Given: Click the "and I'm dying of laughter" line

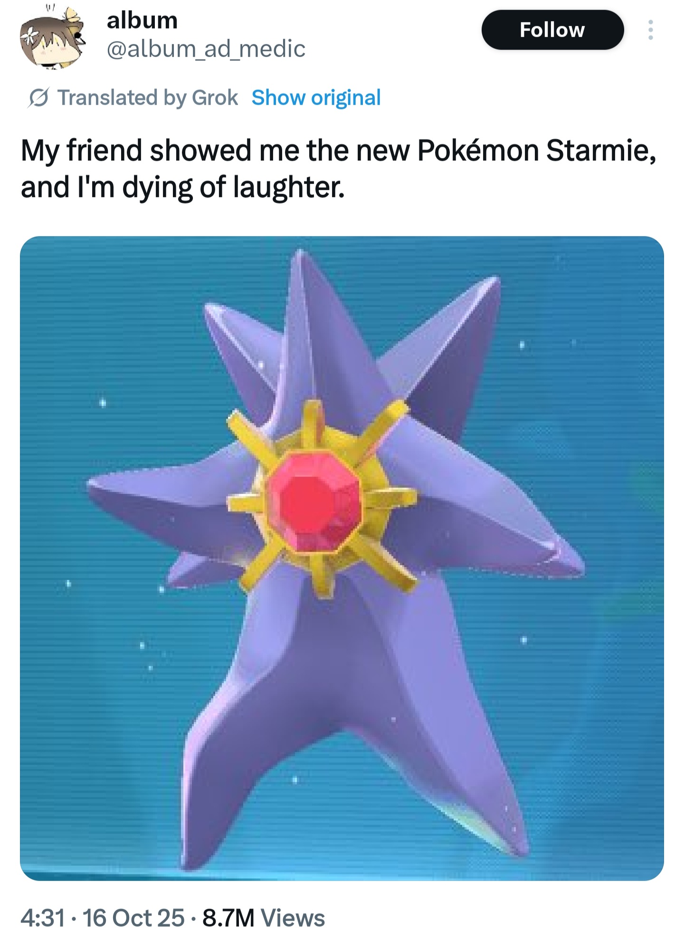Looking at the screenshot, I should 182,187.
